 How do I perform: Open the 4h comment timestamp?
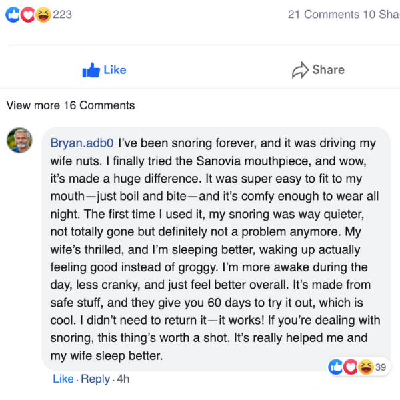point(122,379)
